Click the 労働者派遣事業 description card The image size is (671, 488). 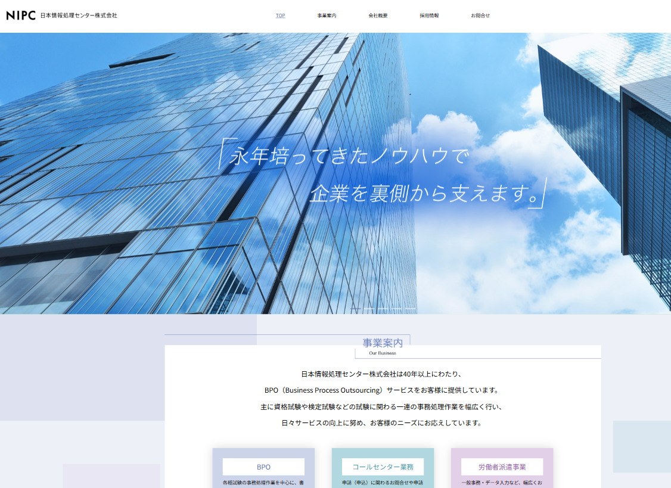502,477
